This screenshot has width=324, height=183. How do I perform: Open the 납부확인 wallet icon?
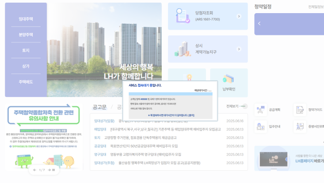click(x=229, y=79)
